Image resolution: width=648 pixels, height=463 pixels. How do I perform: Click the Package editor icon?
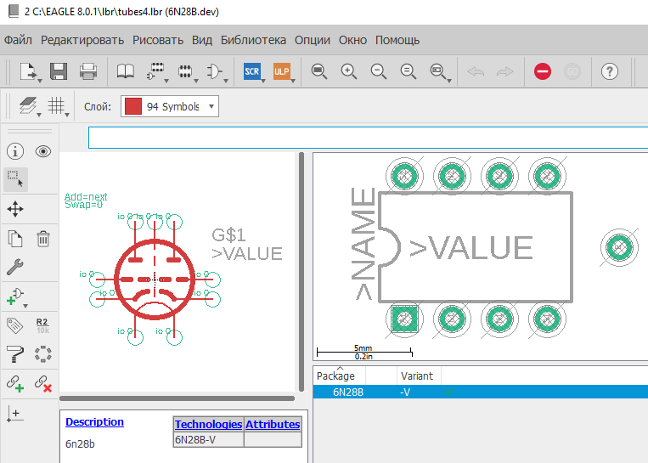(x=185, y=71)
